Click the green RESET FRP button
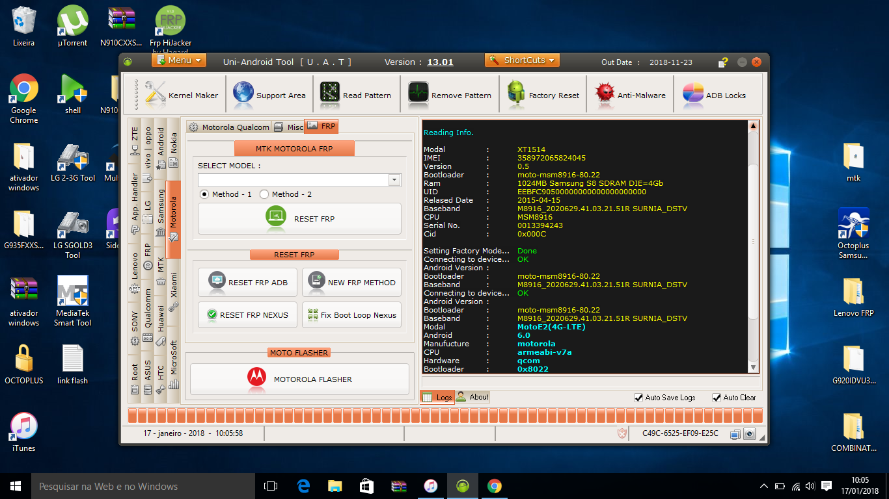This screenshot has height=499, width=889. coord(300,219)
